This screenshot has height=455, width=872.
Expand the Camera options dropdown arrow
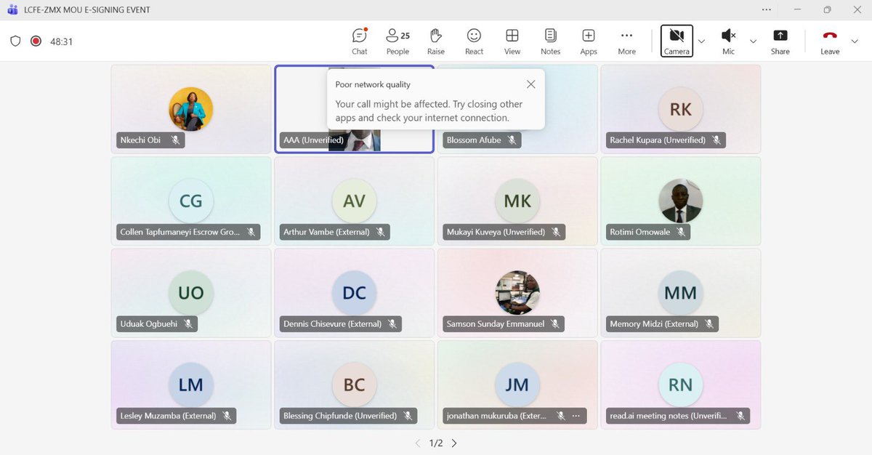[x=701, y=41]
